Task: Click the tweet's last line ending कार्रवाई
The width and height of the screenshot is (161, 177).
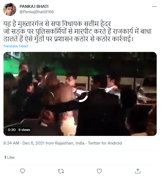Action: pyautogui.click(x=68, y=39)
